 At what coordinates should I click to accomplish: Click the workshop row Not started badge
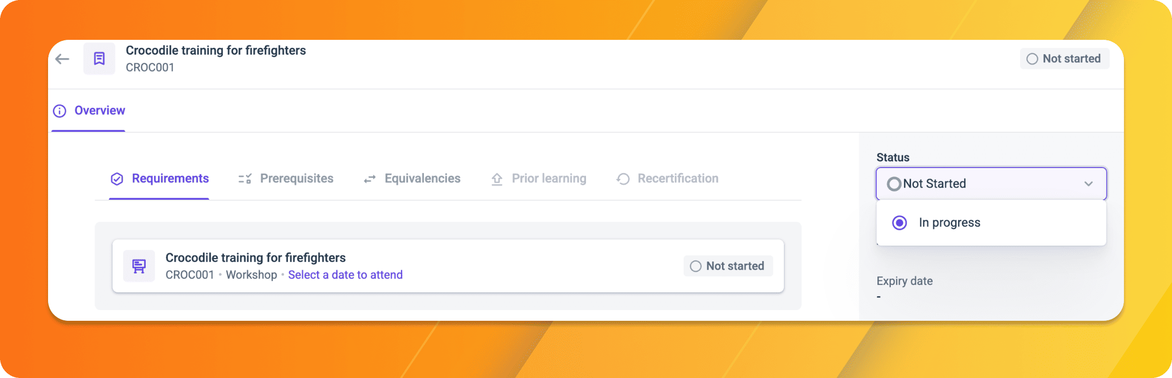[x=728, y=266]
